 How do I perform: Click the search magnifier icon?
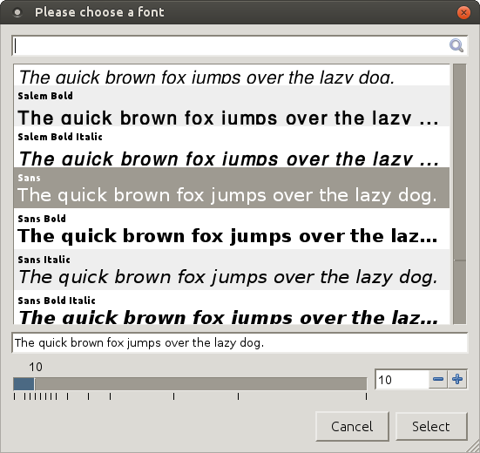click(x=456, y=46)
